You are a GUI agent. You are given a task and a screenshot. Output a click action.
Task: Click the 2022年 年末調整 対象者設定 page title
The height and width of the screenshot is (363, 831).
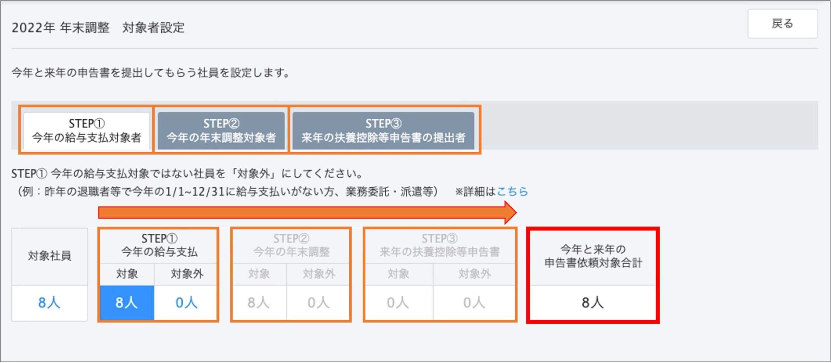(x=98, y=28)
